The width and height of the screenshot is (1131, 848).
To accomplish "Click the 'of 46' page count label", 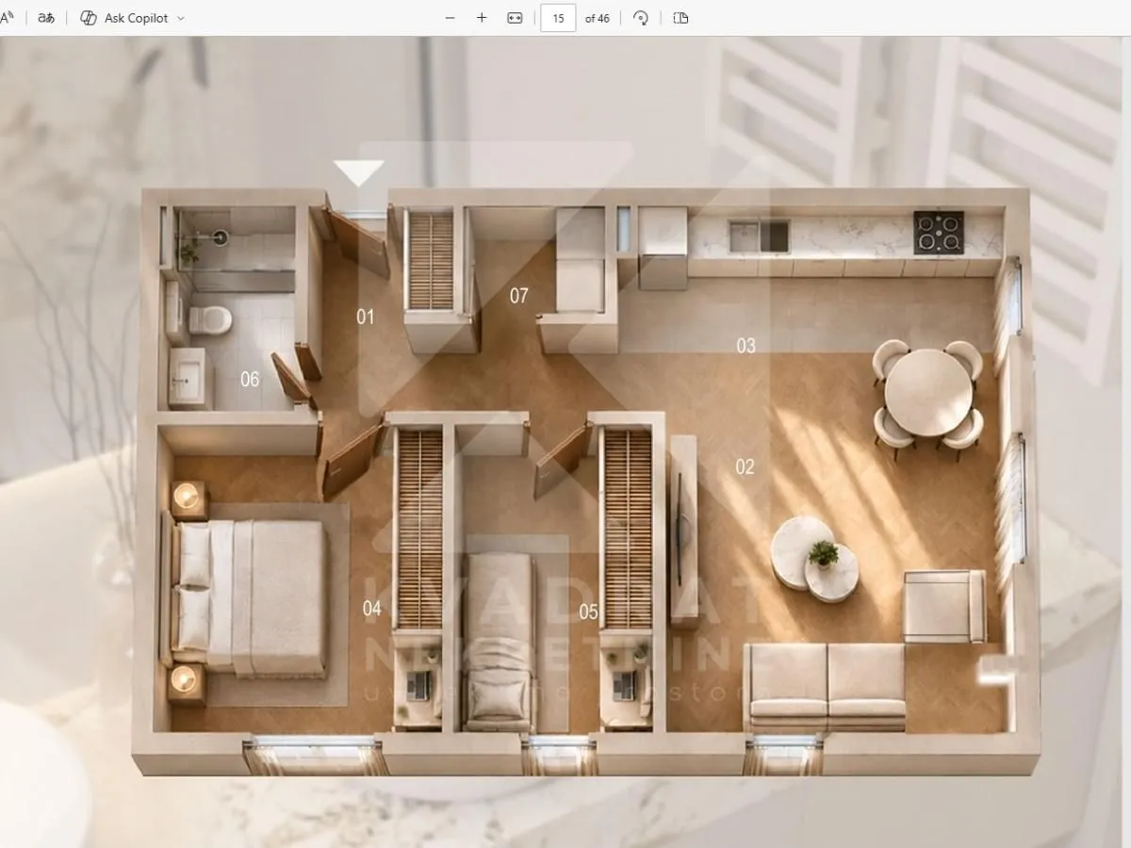I will 597,18.
